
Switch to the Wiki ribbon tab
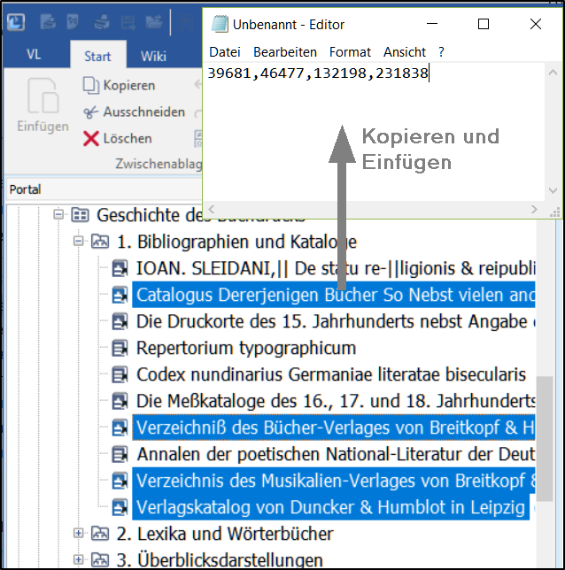pos(153,57)
